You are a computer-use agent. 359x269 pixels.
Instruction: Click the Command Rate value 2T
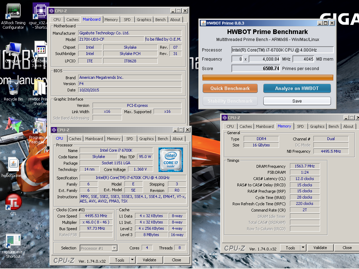305,210
